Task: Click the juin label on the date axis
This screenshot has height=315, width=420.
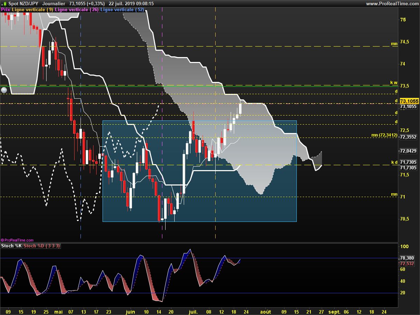Action: [130, 311]
